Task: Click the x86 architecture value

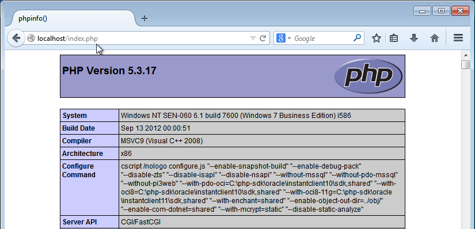Action: tap(126, 154)
